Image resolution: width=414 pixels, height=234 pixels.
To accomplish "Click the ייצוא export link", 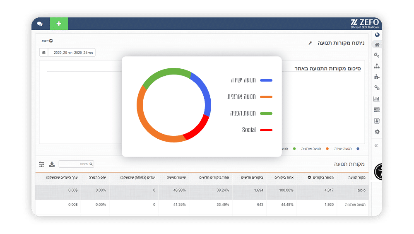I will [x=47, y=41].
